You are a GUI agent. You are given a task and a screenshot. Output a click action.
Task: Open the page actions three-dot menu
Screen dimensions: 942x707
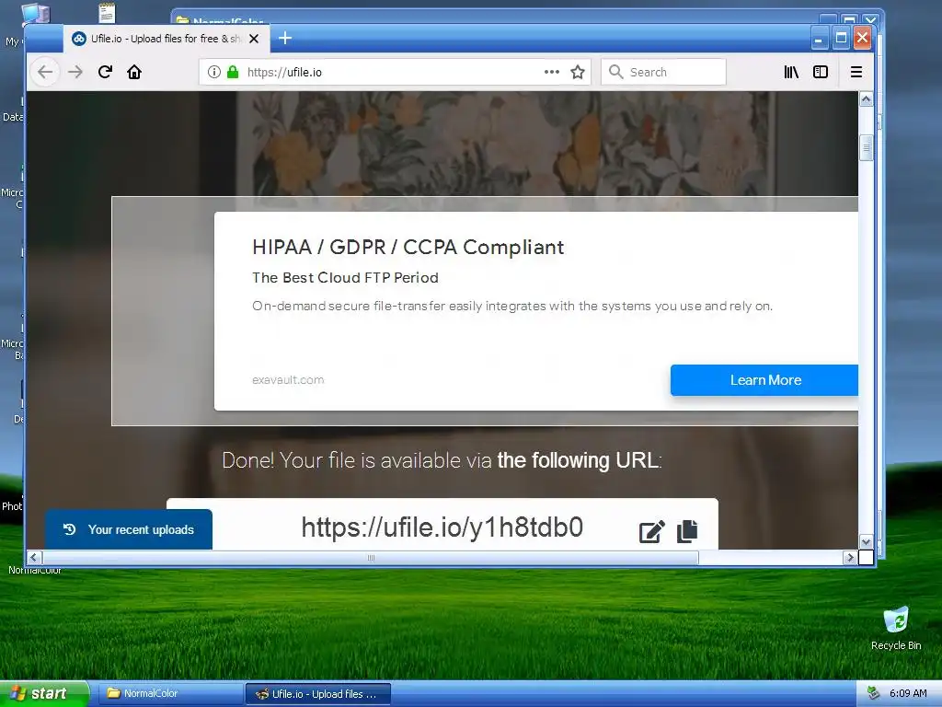click(x=552, y=72)
